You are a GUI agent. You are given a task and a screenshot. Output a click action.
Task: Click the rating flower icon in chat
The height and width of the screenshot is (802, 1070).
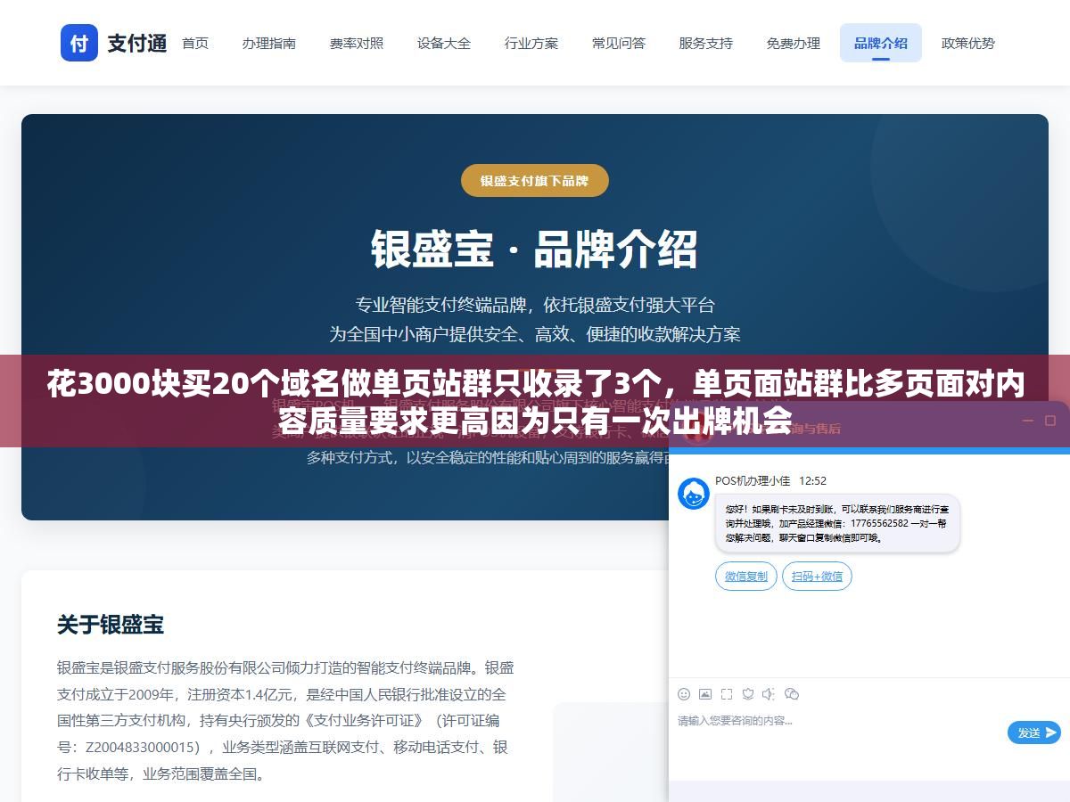(x=748, y=694)
